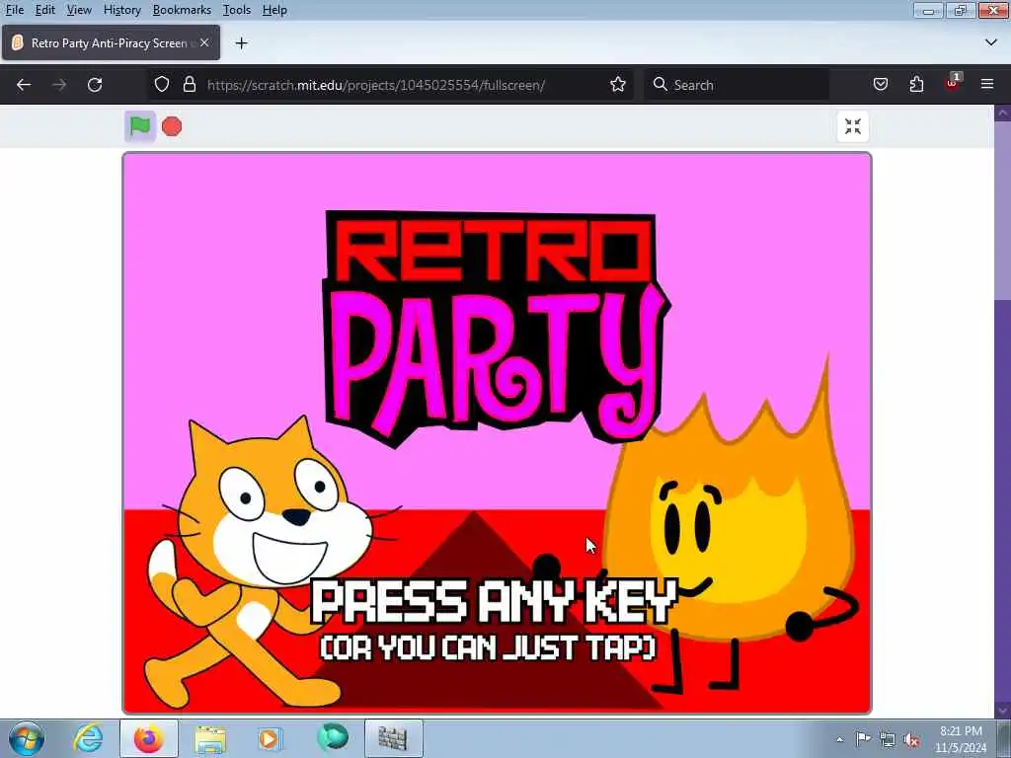Open the Tools menu
The height and width of the screenshot is (758, 1011).
point(237,10)
